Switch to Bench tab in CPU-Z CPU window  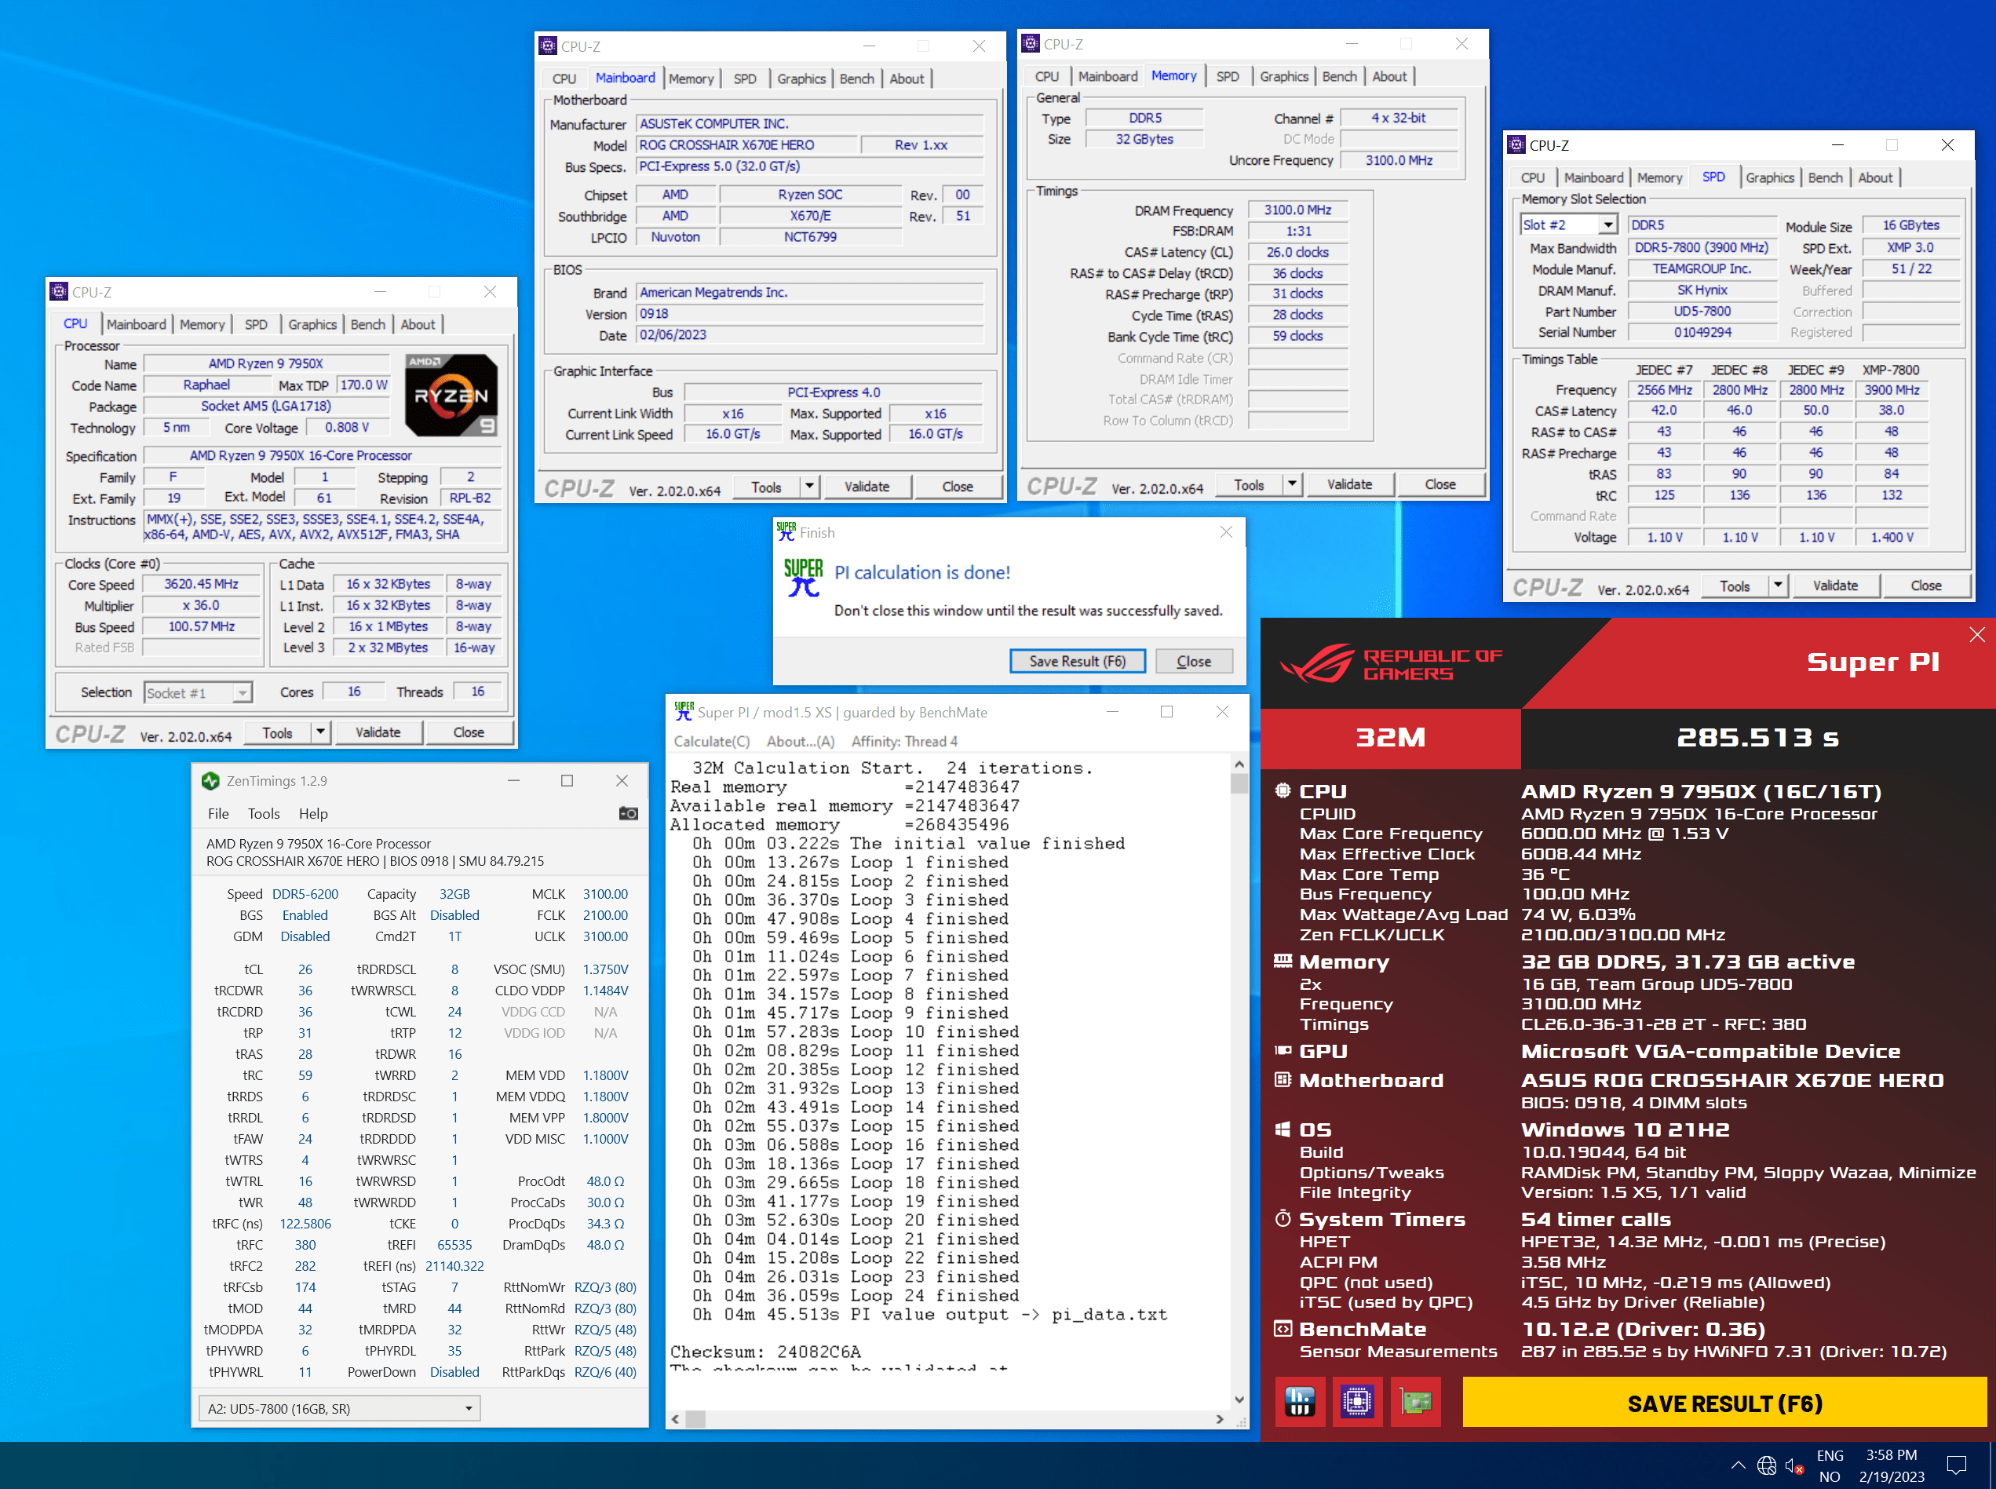click(x=367, y=324)
